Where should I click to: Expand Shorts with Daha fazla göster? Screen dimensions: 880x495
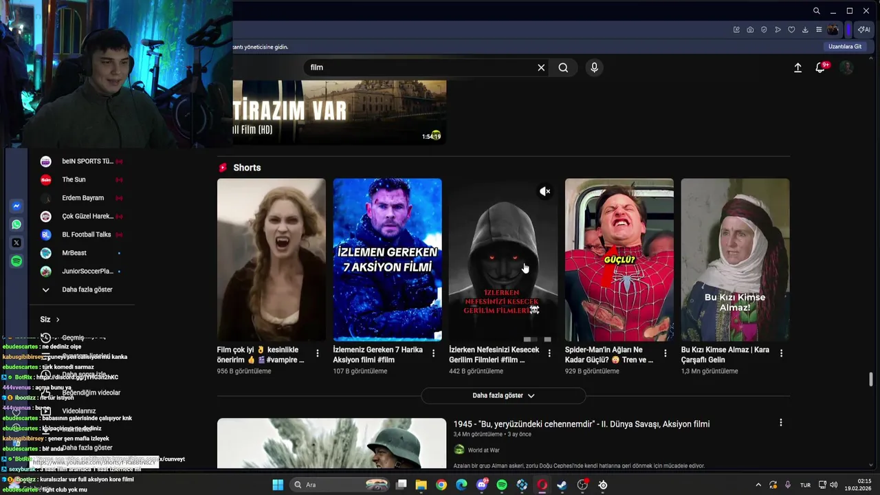tap(503, 395)
